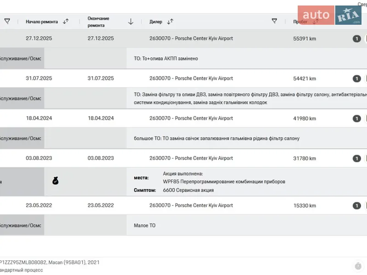Click the filter funnel icon left of Начало ремонта
The image size is (367, 275).
coord(7,21)
